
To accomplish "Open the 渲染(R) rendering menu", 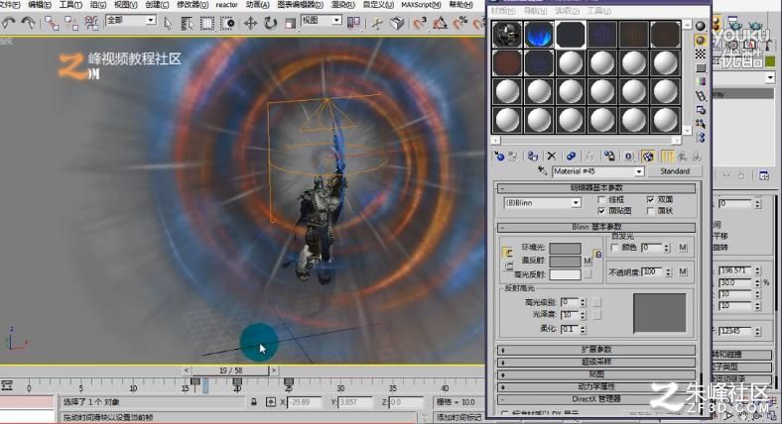I will [343, 5].
